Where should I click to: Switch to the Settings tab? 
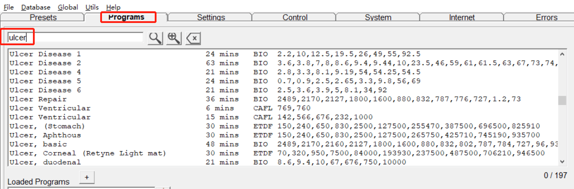point(211,17)
